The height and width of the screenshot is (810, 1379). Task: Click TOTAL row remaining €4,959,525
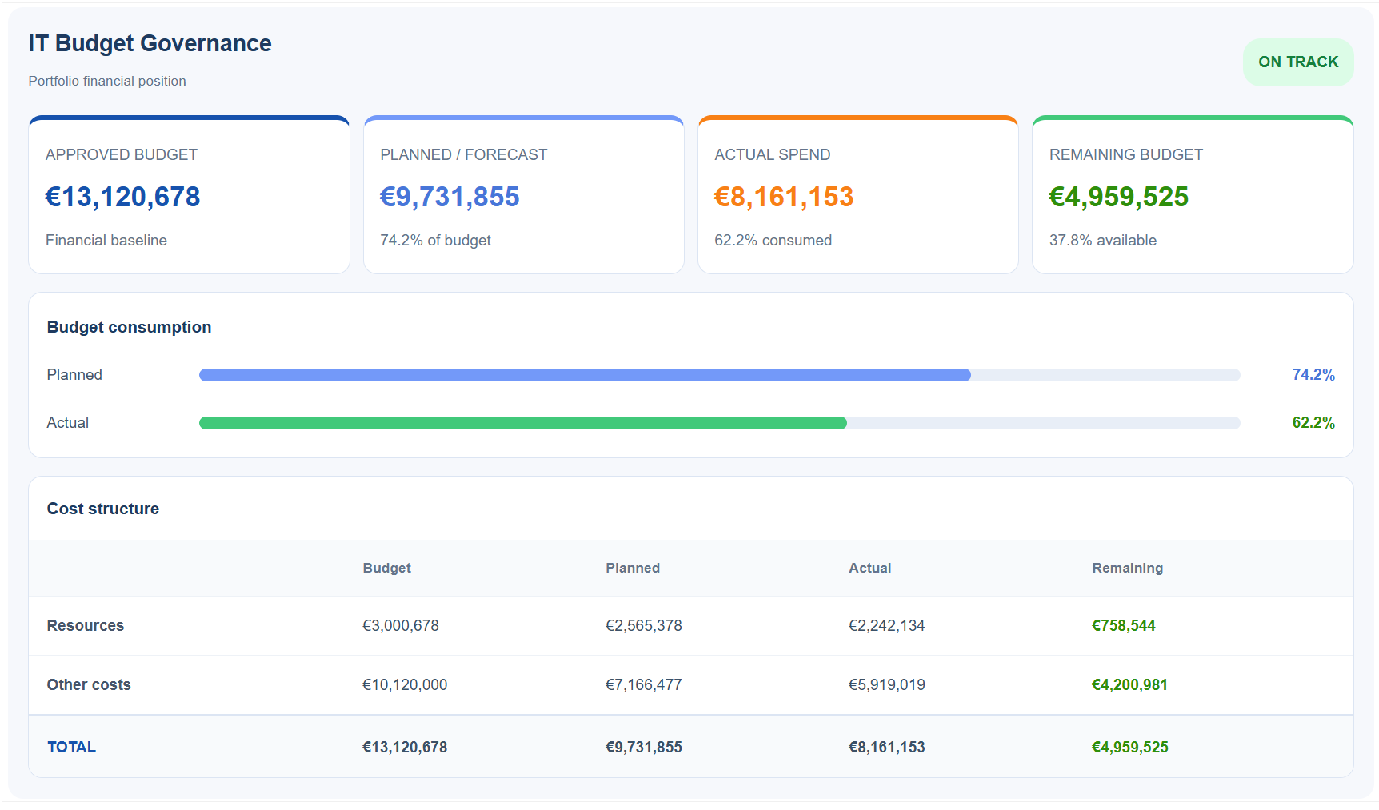[1129, 747]
